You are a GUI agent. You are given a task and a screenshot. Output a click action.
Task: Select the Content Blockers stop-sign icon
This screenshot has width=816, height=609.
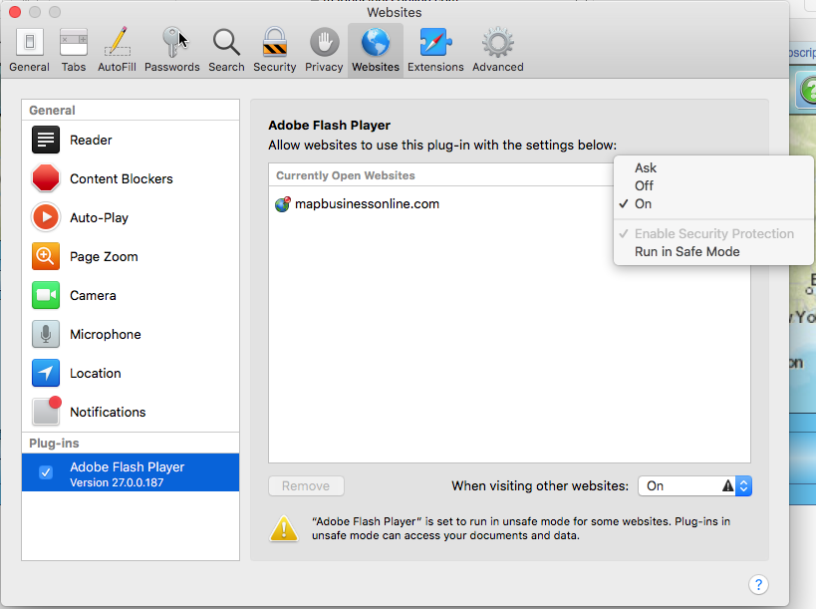click(46, 178)
